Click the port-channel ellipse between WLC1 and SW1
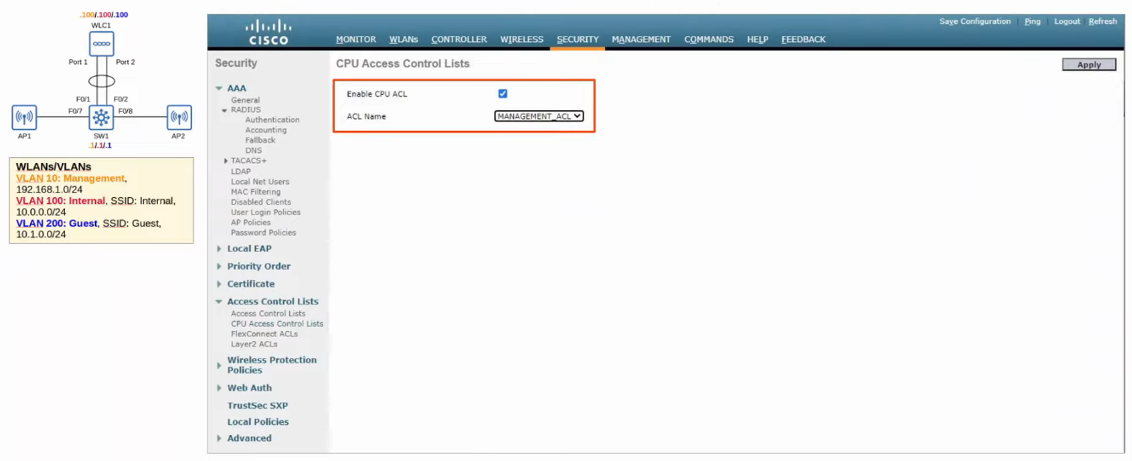Screen dimensions: 1132x461 click(x=101, y=81)
